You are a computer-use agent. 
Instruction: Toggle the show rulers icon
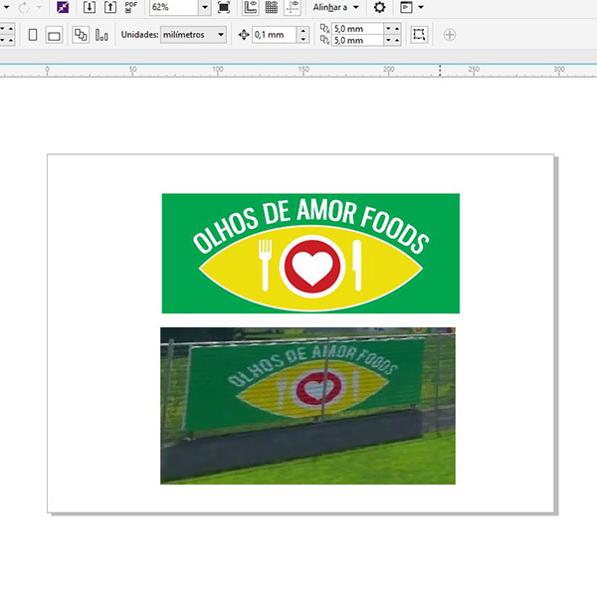point(251,7)
